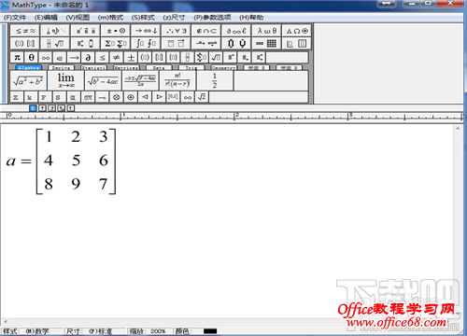
Task: Insert the sqrt(b²−4ac) expression
Action: 103,80
